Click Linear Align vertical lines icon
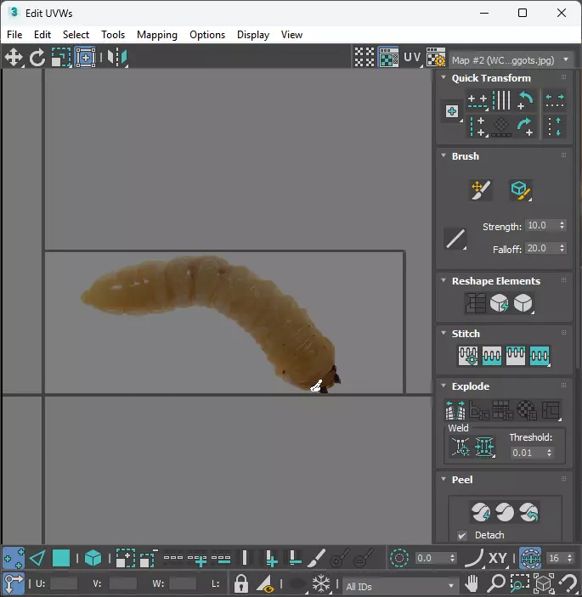Viewport: 582px width, 597px height. pos(501,100)
